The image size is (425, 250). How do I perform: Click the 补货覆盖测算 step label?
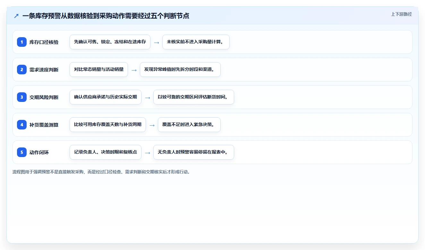pos(44,125)
